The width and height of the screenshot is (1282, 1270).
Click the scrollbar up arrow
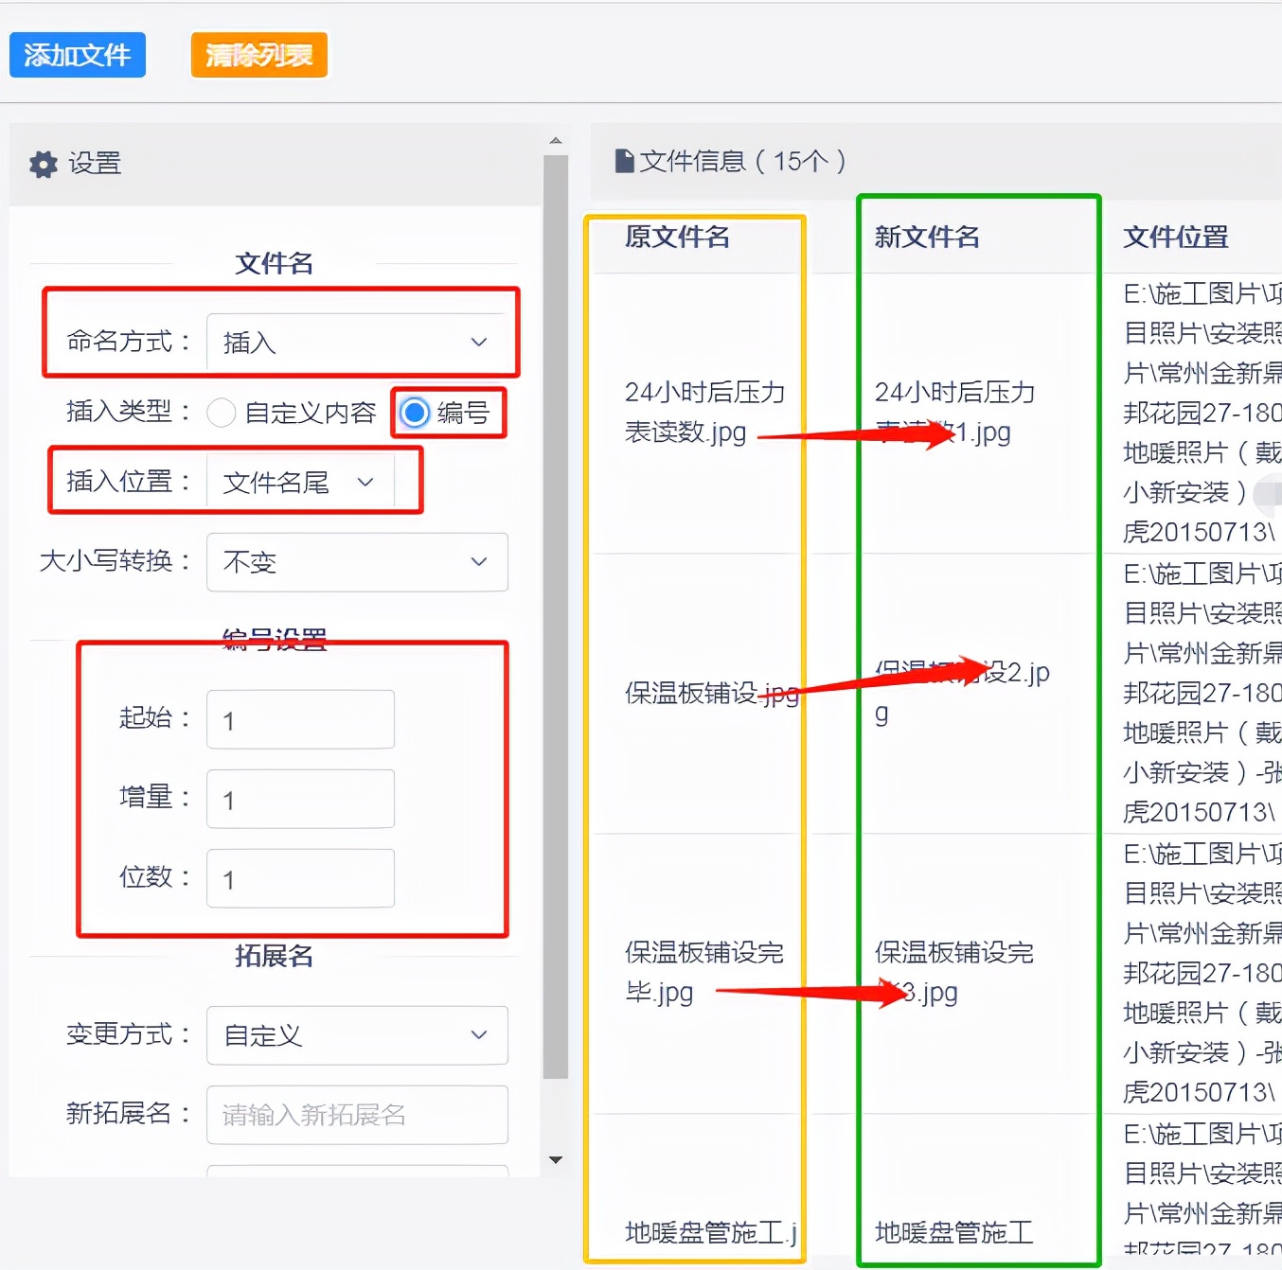point(556,139)
